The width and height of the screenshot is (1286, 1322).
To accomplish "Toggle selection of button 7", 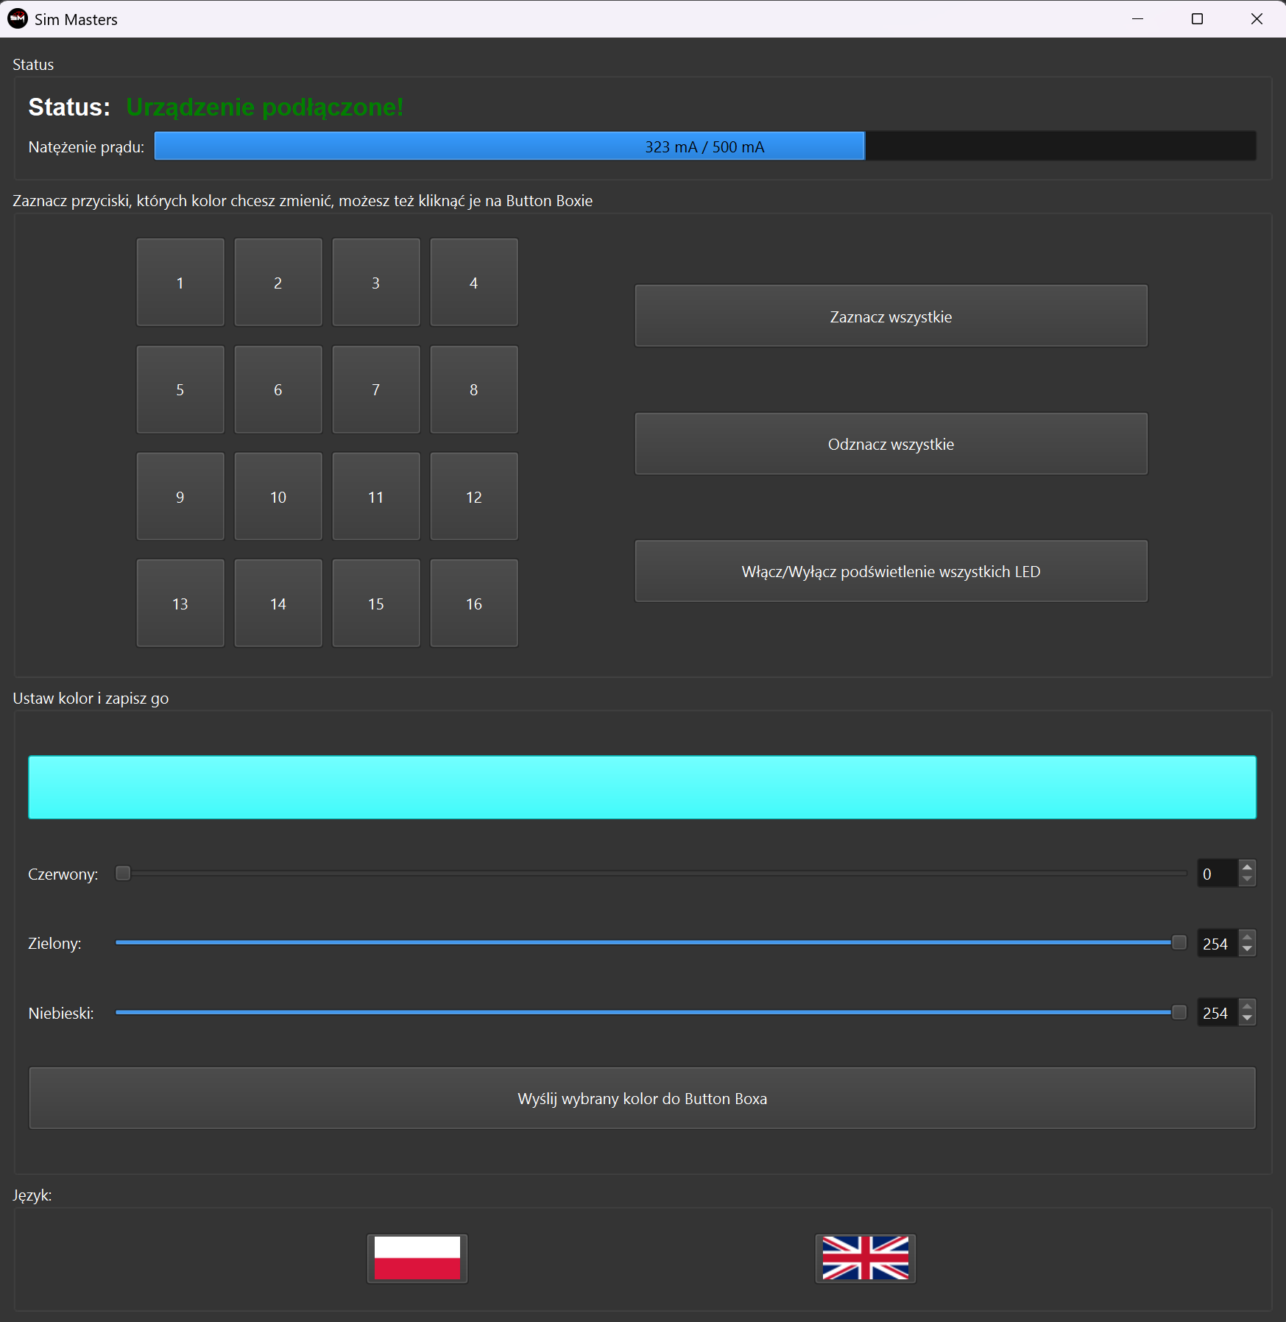I will click(x=376, y=390).
